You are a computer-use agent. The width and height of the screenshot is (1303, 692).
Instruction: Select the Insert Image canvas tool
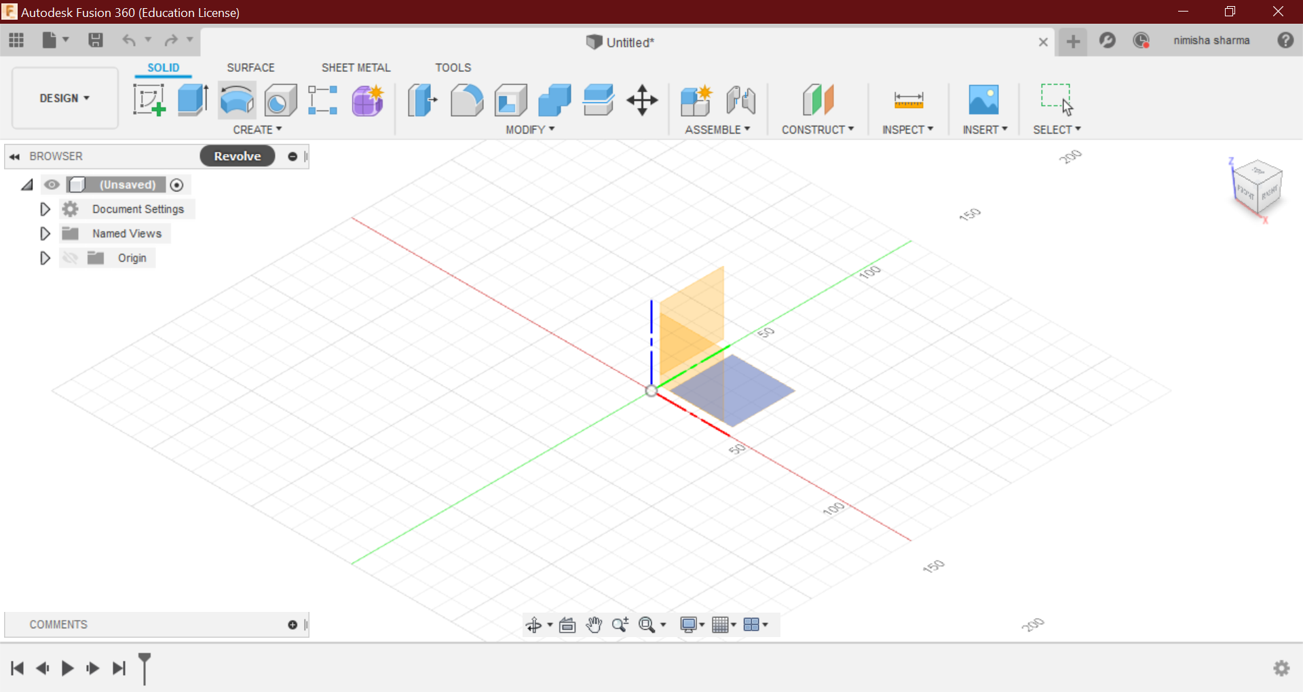[984, 100]
